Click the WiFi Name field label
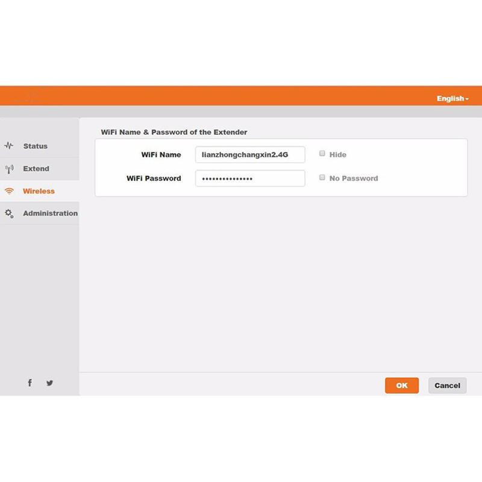This screenshot has width=482, height=482. [161, 155]
